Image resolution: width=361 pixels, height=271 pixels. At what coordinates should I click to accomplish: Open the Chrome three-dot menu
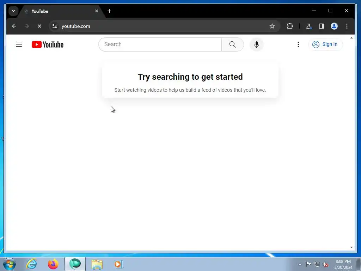347,26
